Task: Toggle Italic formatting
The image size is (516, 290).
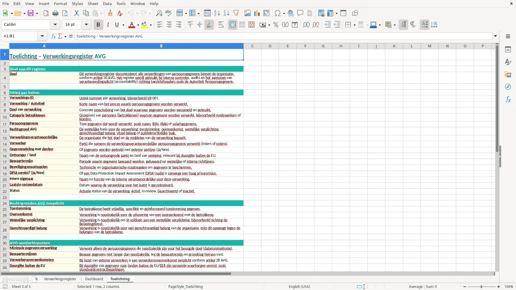Action: point(107,25)
